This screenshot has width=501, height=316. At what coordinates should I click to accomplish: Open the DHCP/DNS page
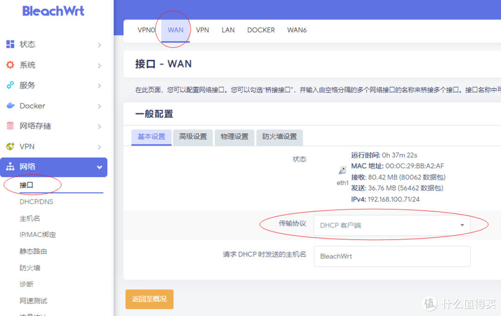coord(37,201)
